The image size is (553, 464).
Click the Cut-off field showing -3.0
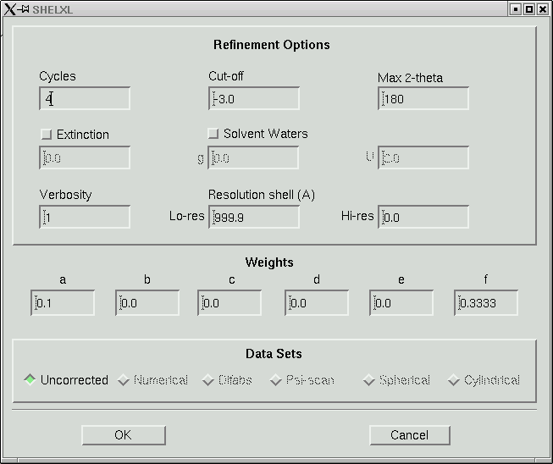(x=254, y=98)
